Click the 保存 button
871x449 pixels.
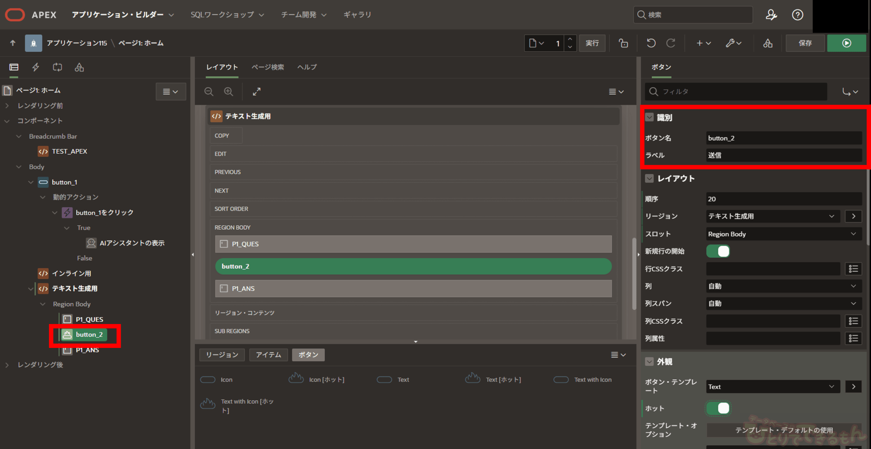coord(805,43)
